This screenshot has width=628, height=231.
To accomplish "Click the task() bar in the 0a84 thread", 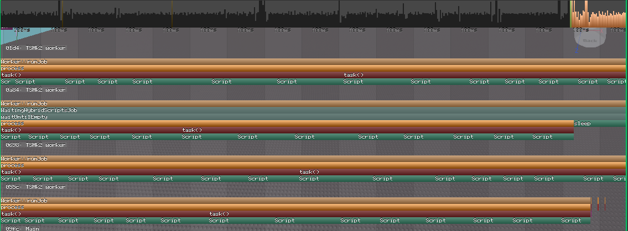I will click(x=287, y=130).
